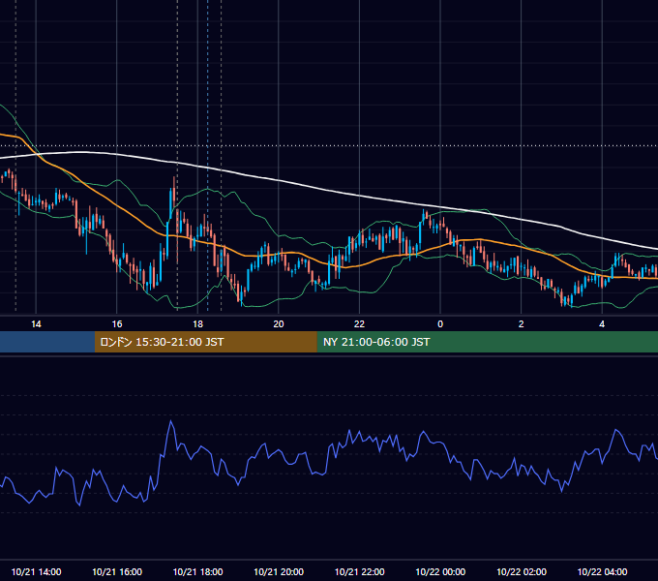
Task: Click hour label 0 on price chart axis
Action: tap(440, 324)
